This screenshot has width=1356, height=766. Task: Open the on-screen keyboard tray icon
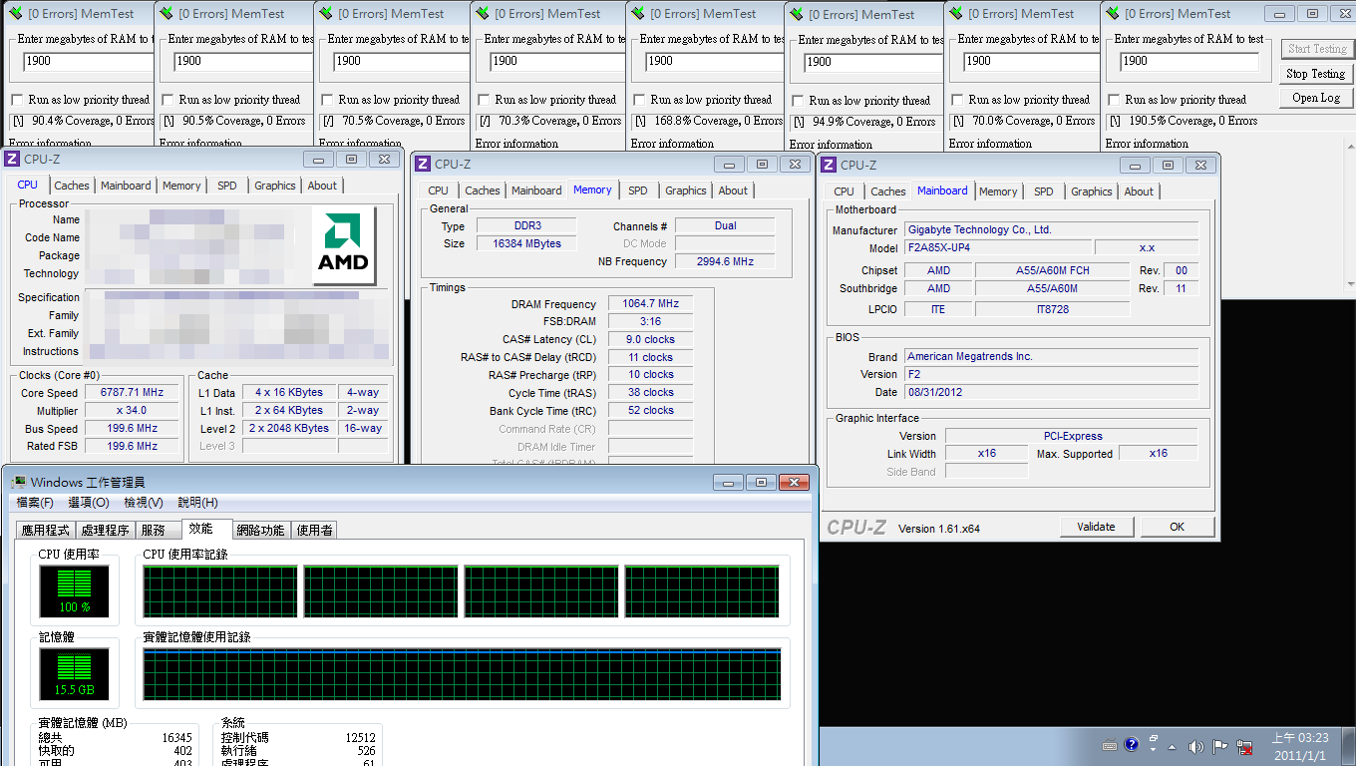point(1110,745)
